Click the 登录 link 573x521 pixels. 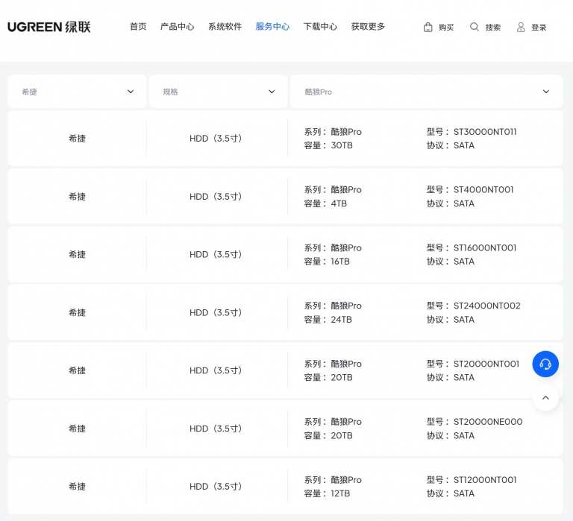click(x=539, y=28)
